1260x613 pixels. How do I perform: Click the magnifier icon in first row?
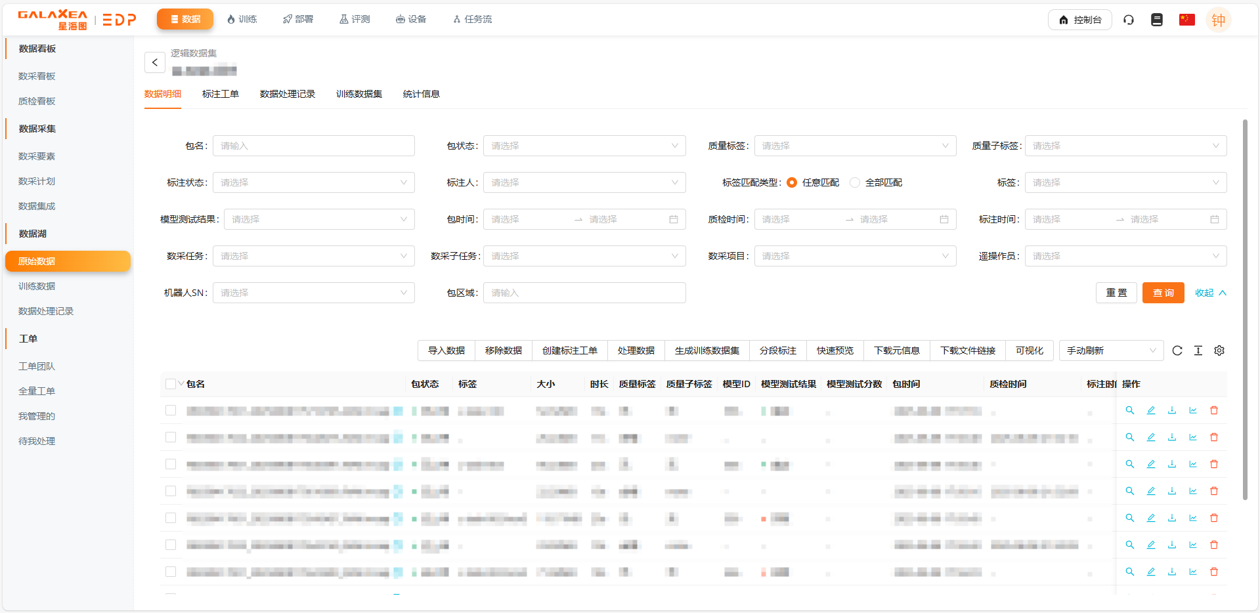point(1130,410)
